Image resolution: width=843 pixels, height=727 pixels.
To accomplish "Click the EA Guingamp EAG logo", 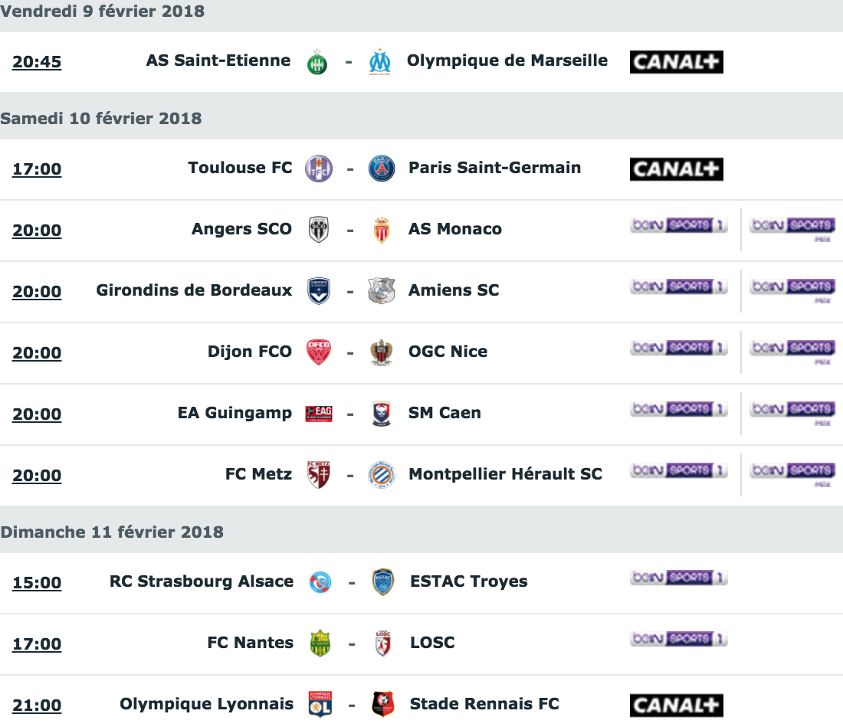I will pos(319,414).
